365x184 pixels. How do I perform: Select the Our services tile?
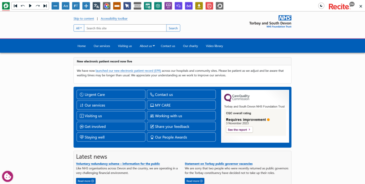pos(111,105)
